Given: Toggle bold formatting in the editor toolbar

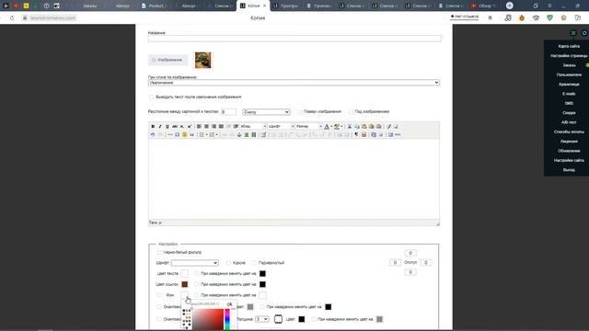Looking at the screenshot, I should pyautogui.click(x=153, y=127).
